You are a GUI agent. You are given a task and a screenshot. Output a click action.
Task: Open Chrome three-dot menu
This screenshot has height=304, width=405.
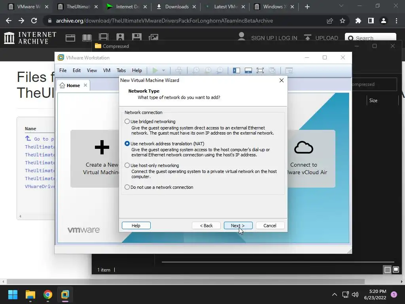point(396,21)
